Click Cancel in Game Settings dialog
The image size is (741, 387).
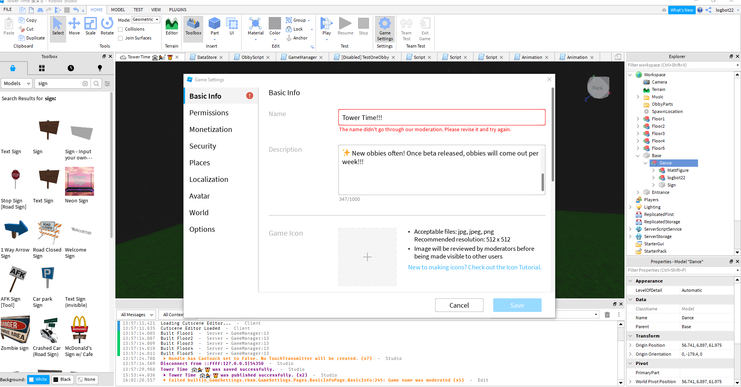pos(459,305)
